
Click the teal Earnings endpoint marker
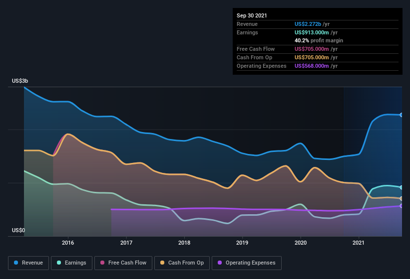click(x=402, y=187)
